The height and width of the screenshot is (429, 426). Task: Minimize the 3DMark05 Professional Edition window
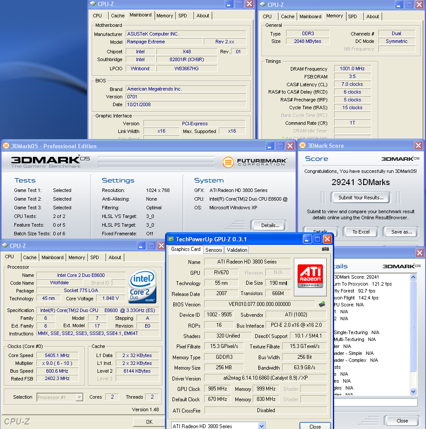coord(270,146)
